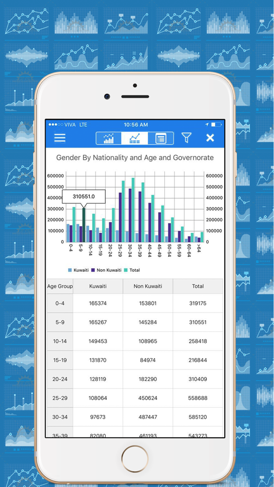Tap the 10:56 AM status bar clock
The height and width of the screenshot is (487, 274).
136,125
